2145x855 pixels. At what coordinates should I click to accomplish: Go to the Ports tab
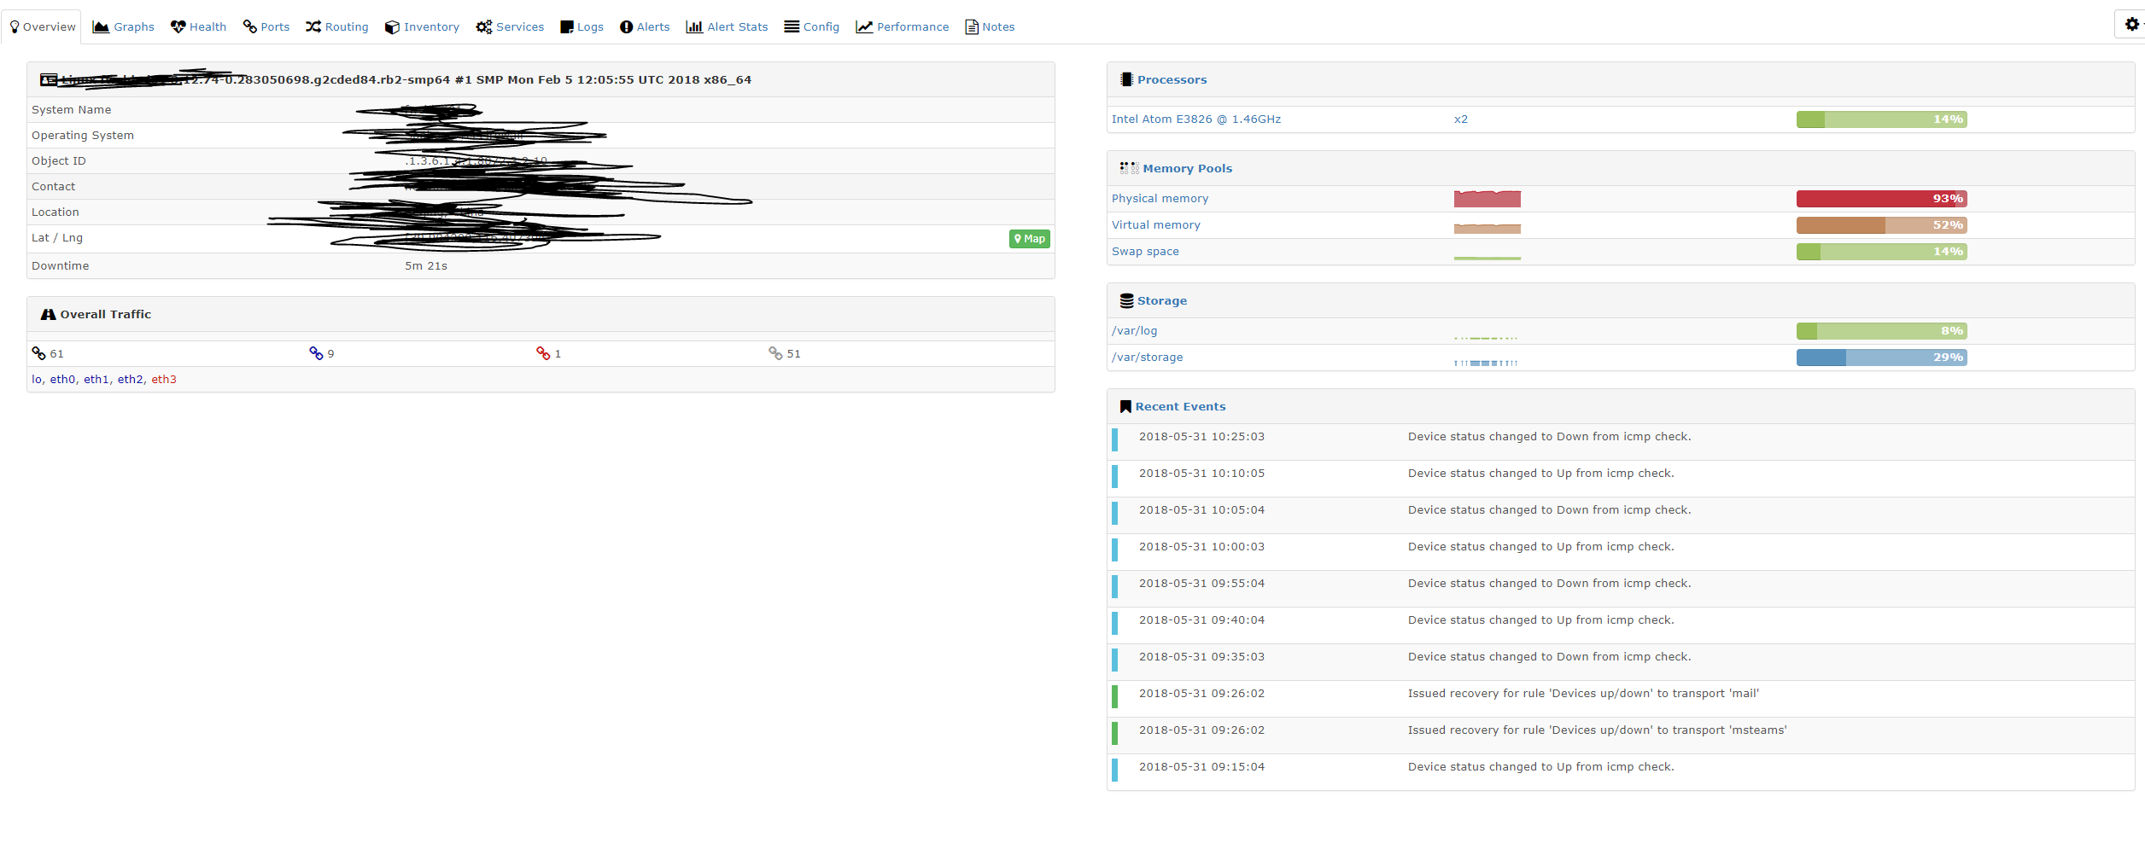pos(266,27)
